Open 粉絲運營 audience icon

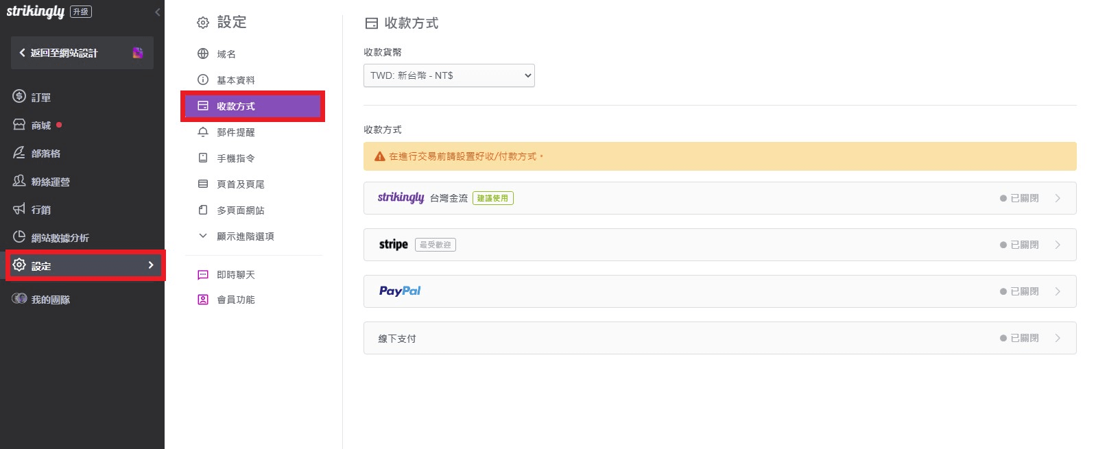pos(19,181)
